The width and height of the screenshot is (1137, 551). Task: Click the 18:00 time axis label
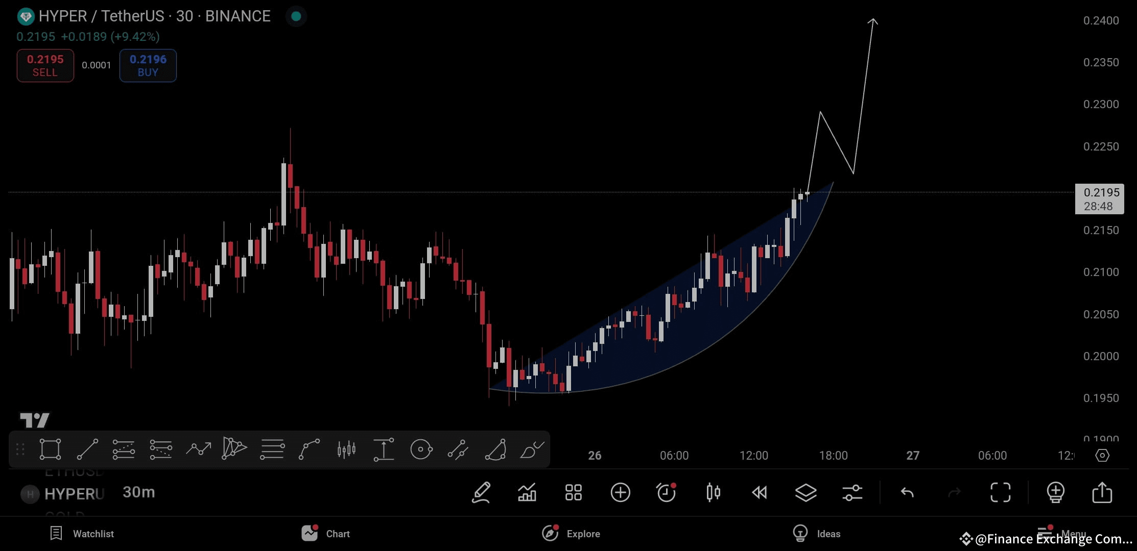click(x=833, y=456)
